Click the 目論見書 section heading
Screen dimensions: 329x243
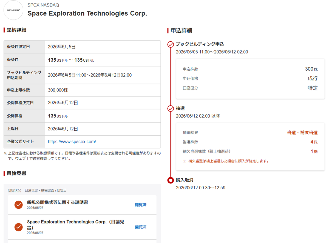click(x=16, y=173)
